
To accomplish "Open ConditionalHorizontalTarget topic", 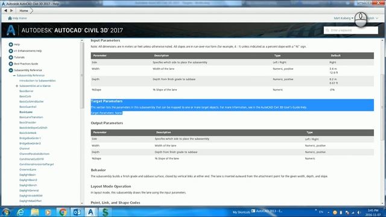I will [x=36, y=164].
